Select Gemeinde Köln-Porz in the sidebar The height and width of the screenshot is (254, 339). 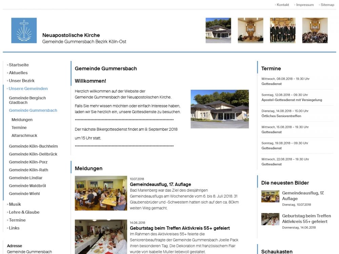point(28,162)
